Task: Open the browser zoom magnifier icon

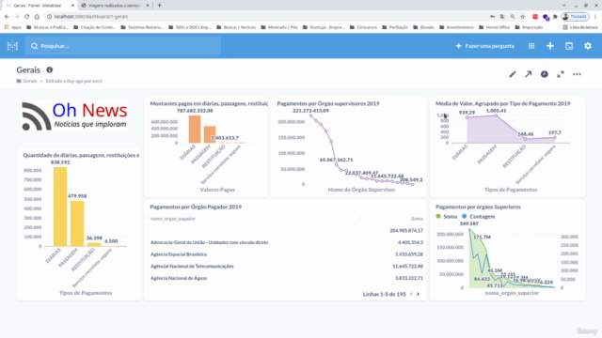Action: pyautogui.click(x=513, y=17)
